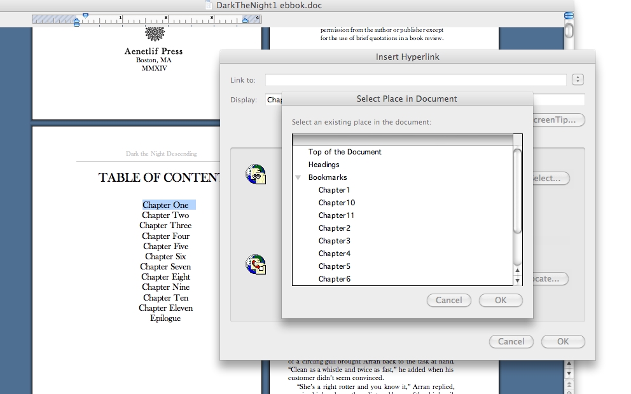The height and width of the screenshot is (394, 631).
Task: Click the bookmark list's vertical scrollbar thumb
Action: pyautogui.click(x=517, y=191)
